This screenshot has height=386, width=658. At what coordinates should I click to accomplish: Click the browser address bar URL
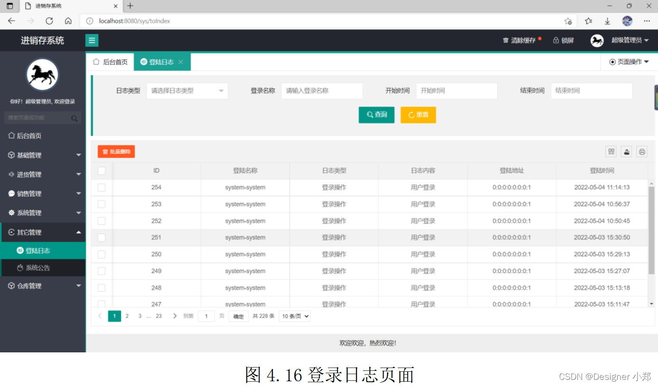click(135, 21)
